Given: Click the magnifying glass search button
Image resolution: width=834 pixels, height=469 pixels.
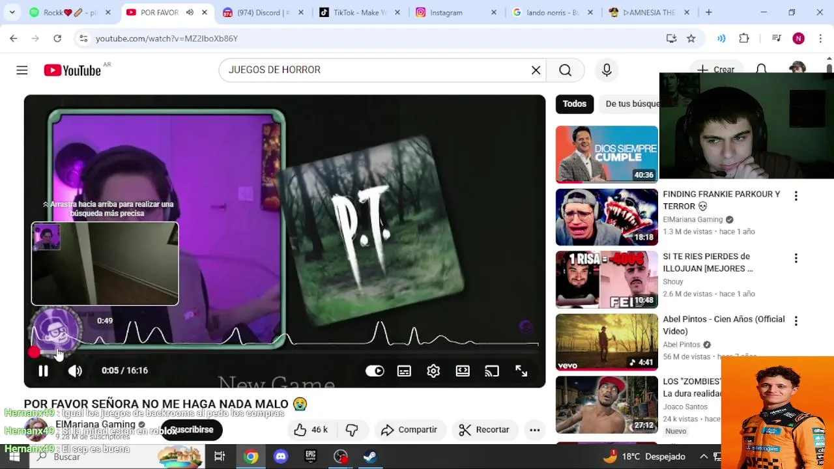Looking at the screenshot, I should point(565,70).
